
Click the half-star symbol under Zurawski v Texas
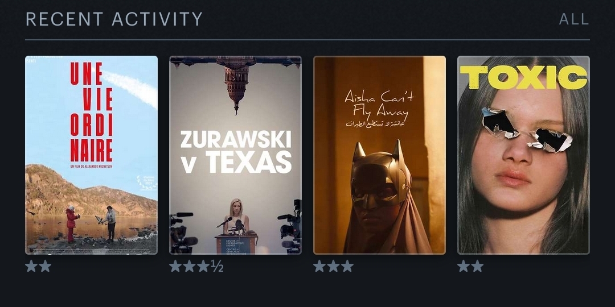pos(217,266)
